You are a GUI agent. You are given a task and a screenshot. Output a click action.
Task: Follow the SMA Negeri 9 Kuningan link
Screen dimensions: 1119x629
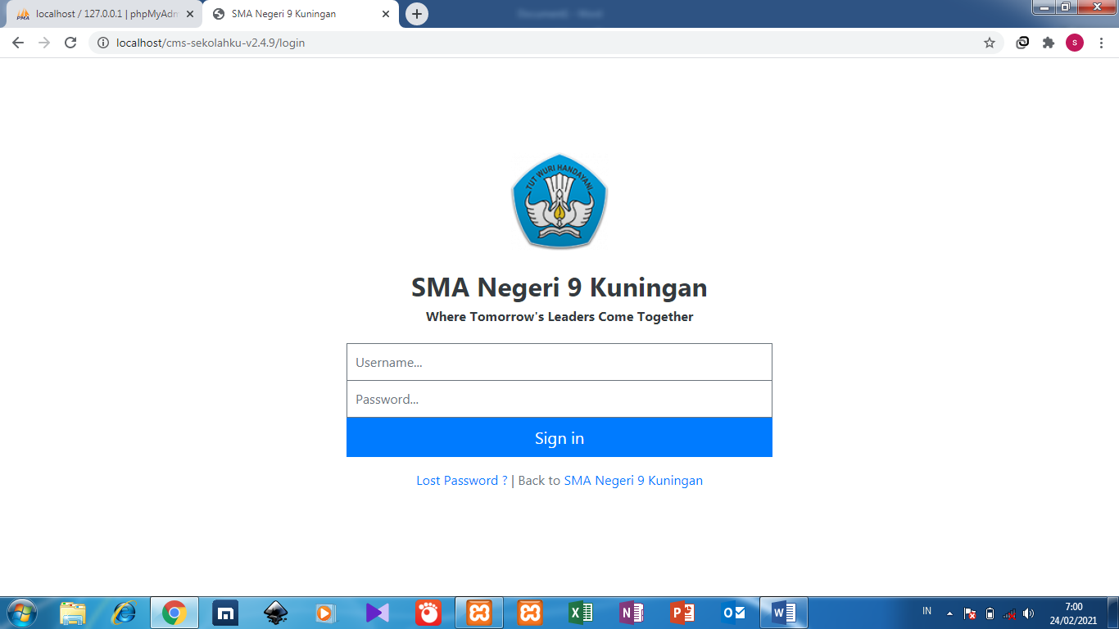633,481
